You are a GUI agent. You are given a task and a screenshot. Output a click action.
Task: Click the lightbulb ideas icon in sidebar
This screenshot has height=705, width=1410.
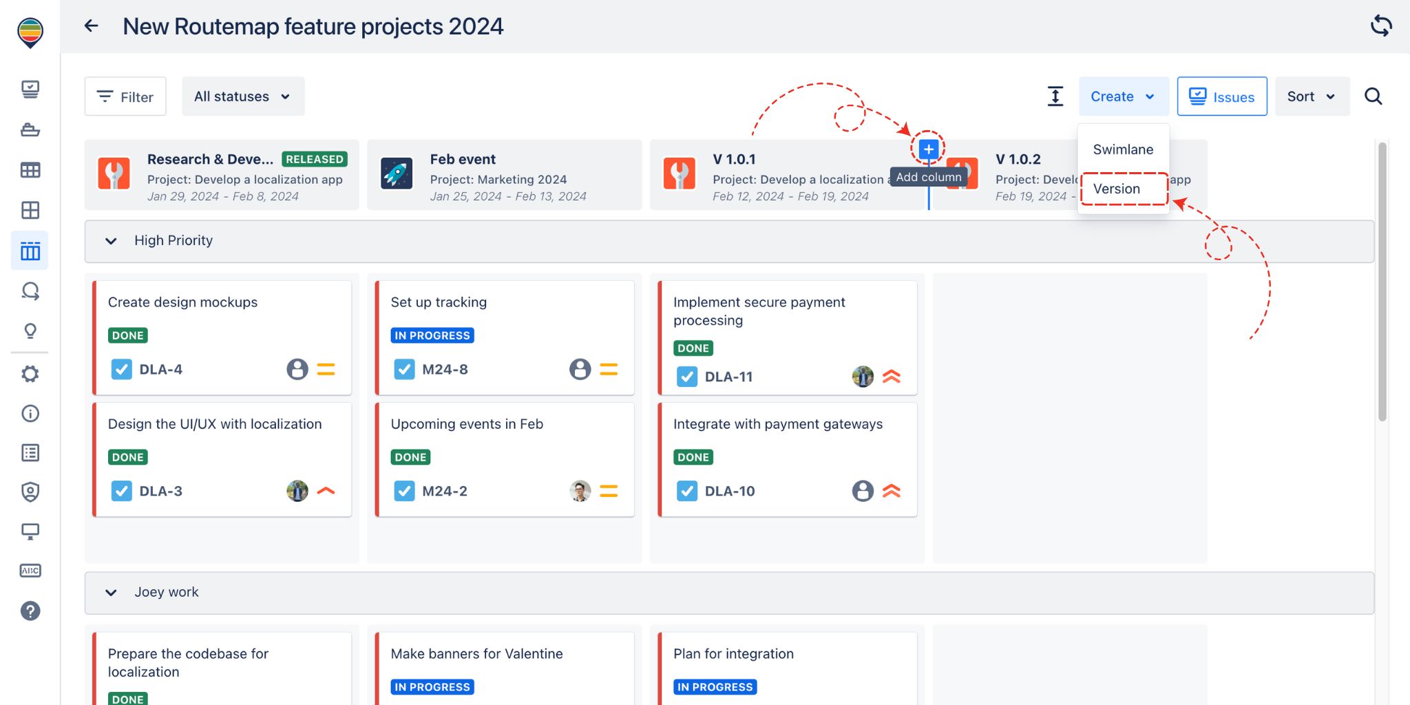click(x=30, y=331)
